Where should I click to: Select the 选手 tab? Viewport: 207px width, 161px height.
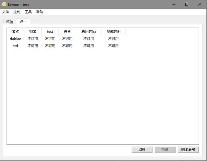[x=23, y=21]
